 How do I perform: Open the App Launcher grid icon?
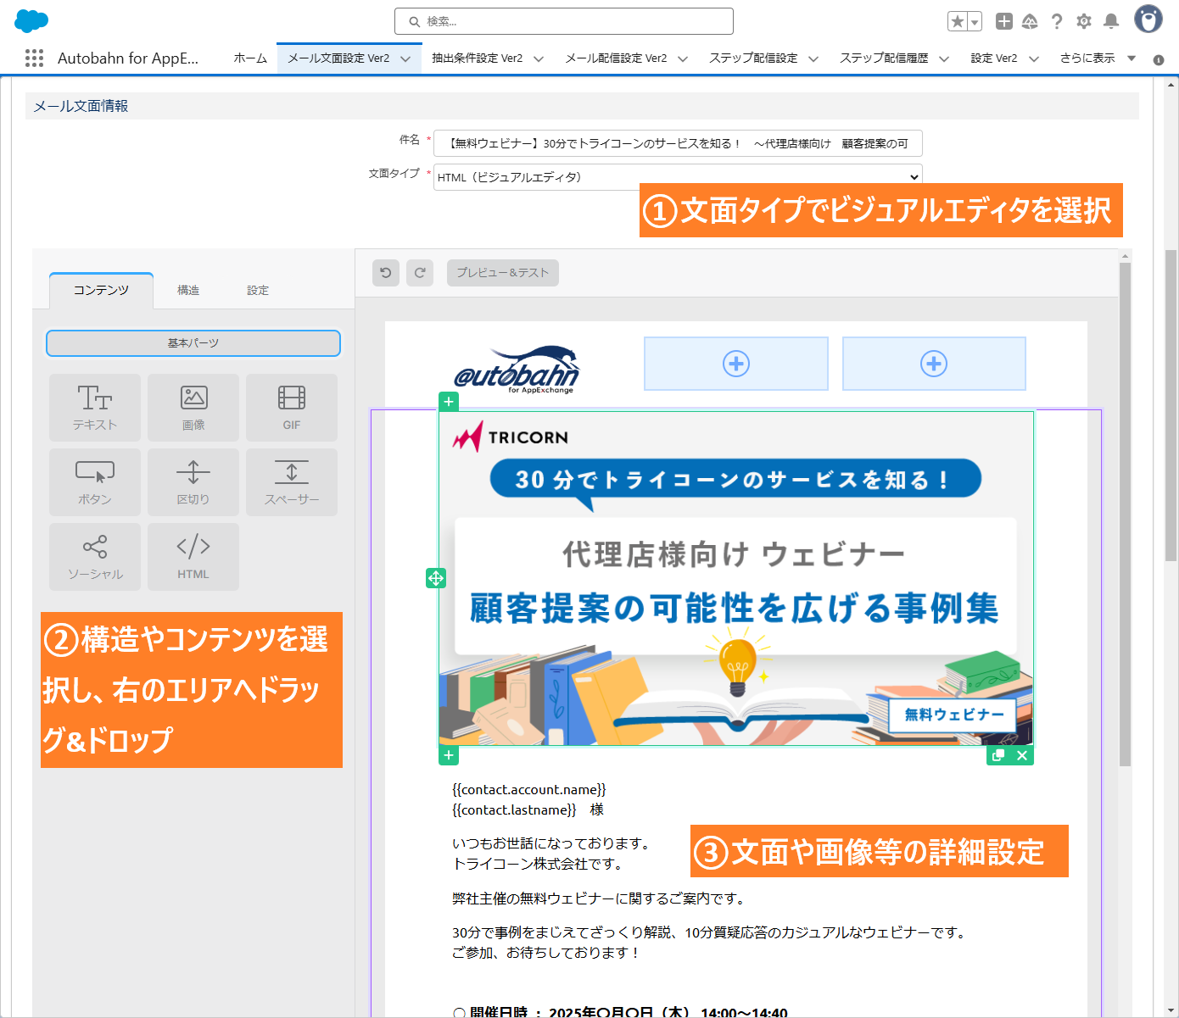34,58
